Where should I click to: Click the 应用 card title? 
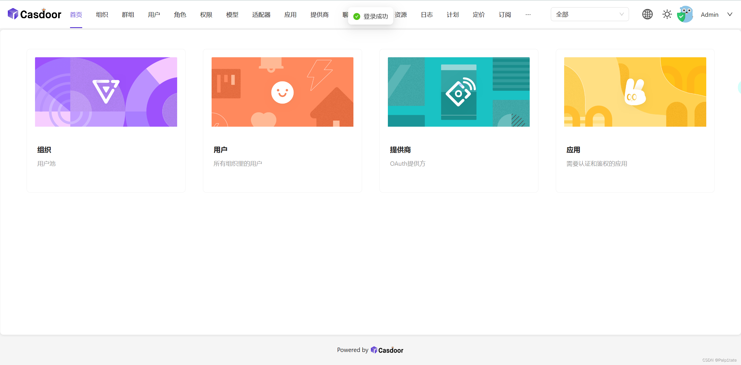[573, 150]
